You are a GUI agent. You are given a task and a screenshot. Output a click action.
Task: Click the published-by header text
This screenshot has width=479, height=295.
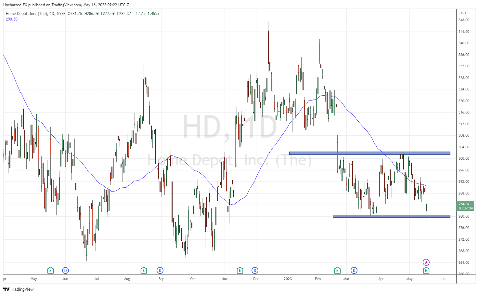pyautogui.click(x=66, y=5)
